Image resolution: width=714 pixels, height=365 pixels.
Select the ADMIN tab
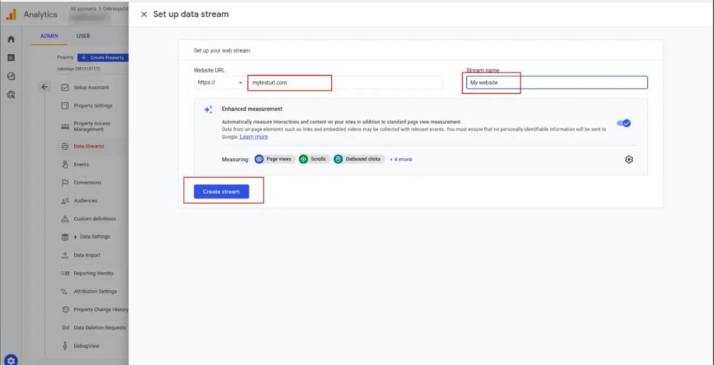[x=49, y=36]
